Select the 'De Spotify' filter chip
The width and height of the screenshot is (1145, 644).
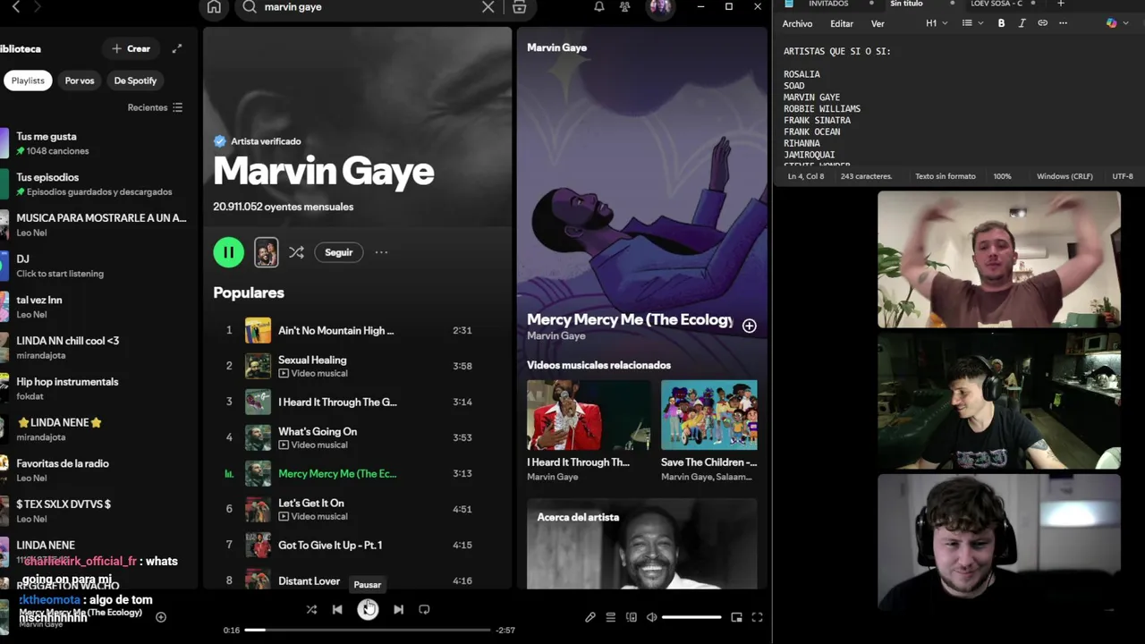(135, 80)
